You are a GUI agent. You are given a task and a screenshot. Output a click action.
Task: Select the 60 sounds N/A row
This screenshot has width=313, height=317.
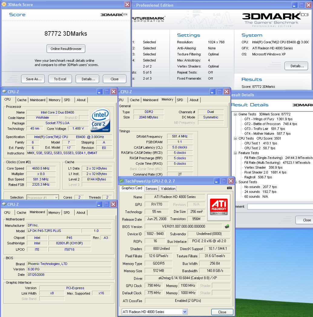click(256, 197)
